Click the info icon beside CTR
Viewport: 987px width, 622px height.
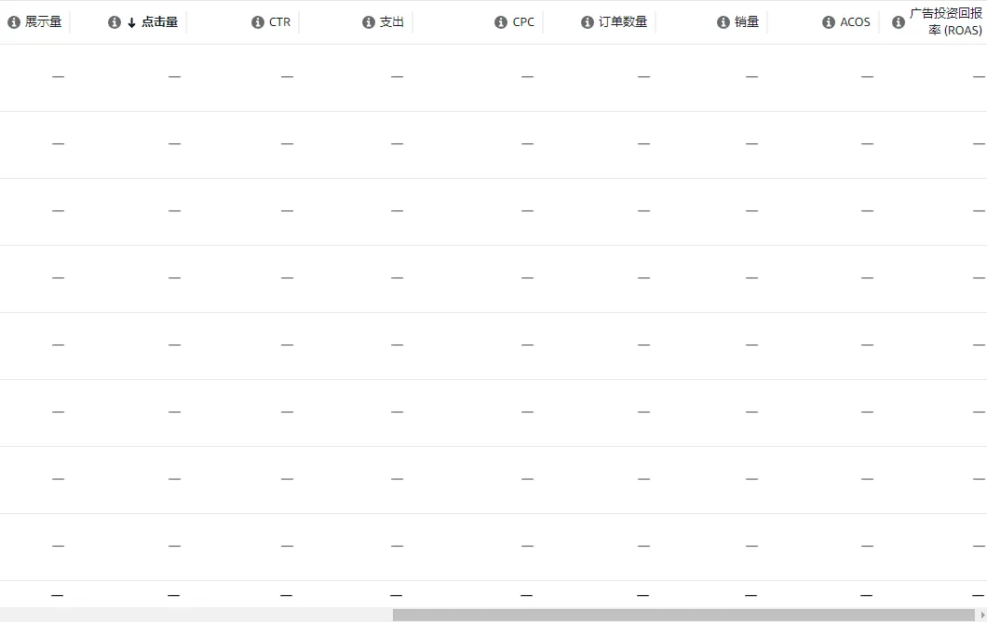pyautogui.click(x=257, y=22)
